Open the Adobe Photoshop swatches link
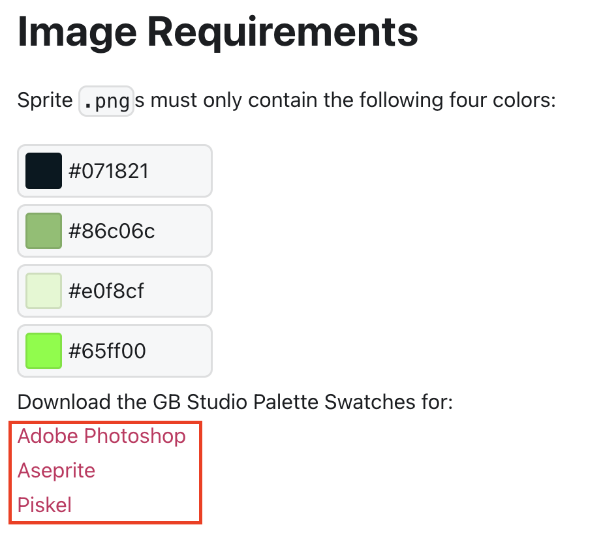 pos(102,436)
